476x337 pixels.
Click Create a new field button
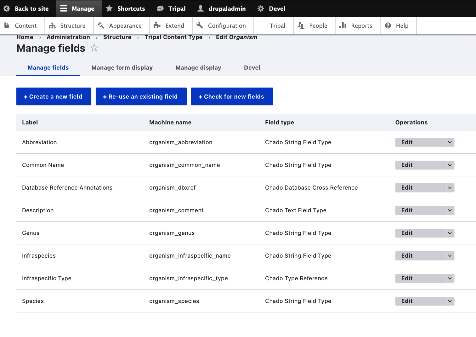click(x=54, y=96)
